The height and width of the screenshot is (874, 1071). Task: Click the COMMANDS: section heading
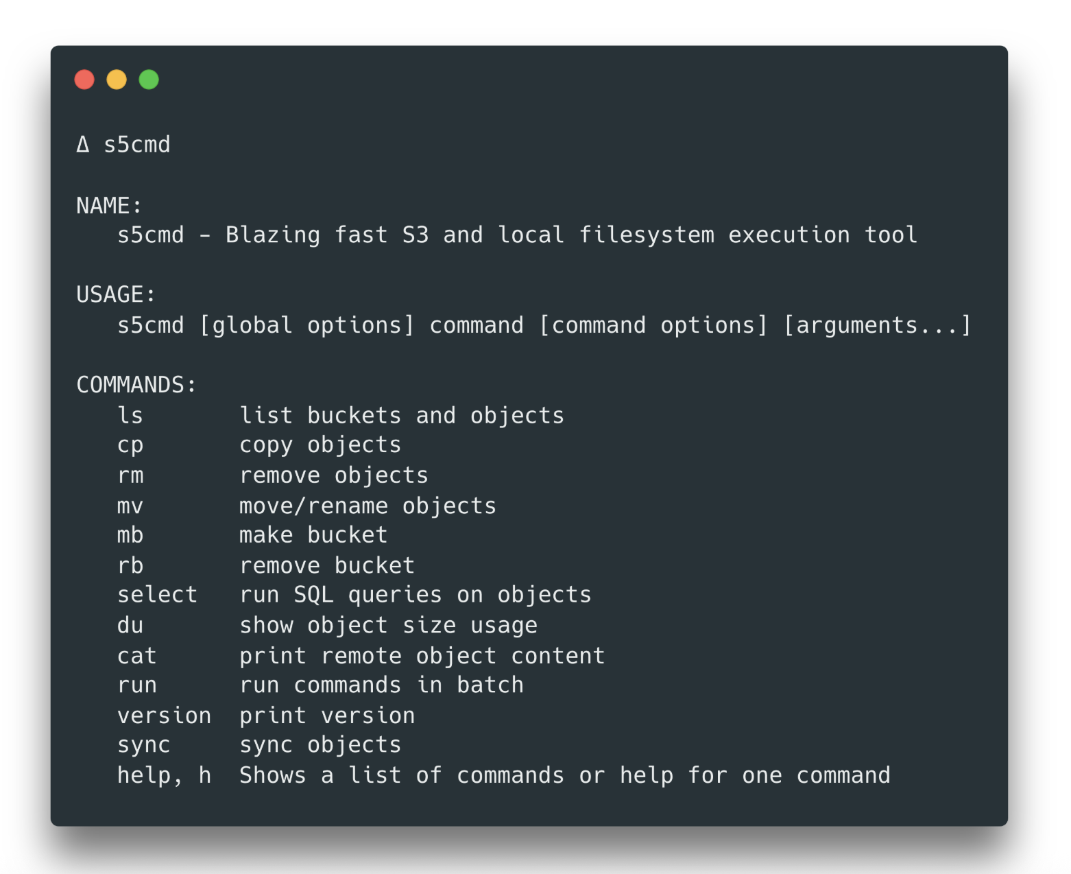coord(136,384)
